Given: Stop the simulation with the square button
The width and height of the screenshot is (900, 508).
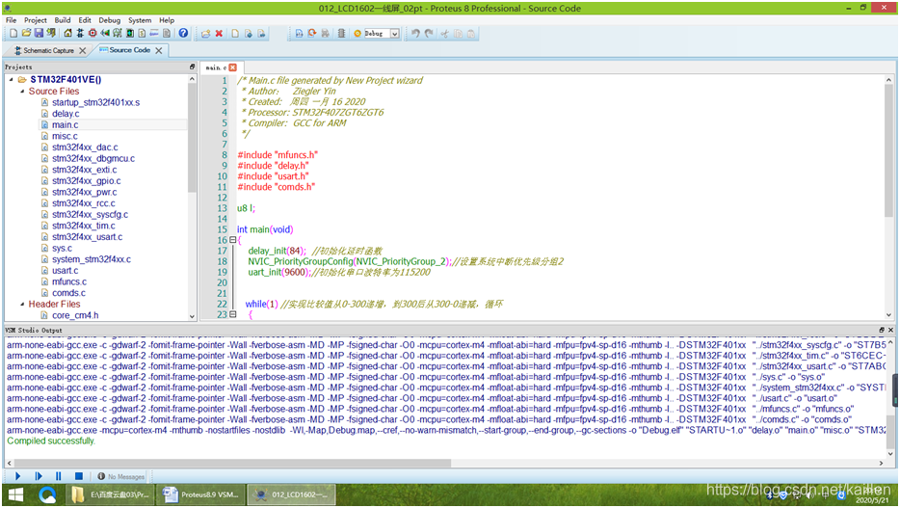Looking at the screenshot, I should pyautogui.click(x=79, y=476).
